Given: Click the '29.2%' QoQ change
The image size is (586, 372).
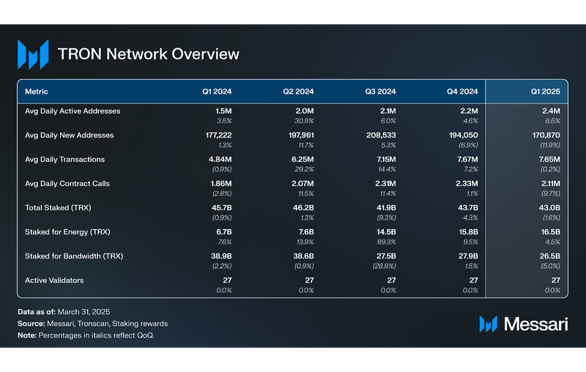Looking at the screenshot, I should (x=304, y=170).
